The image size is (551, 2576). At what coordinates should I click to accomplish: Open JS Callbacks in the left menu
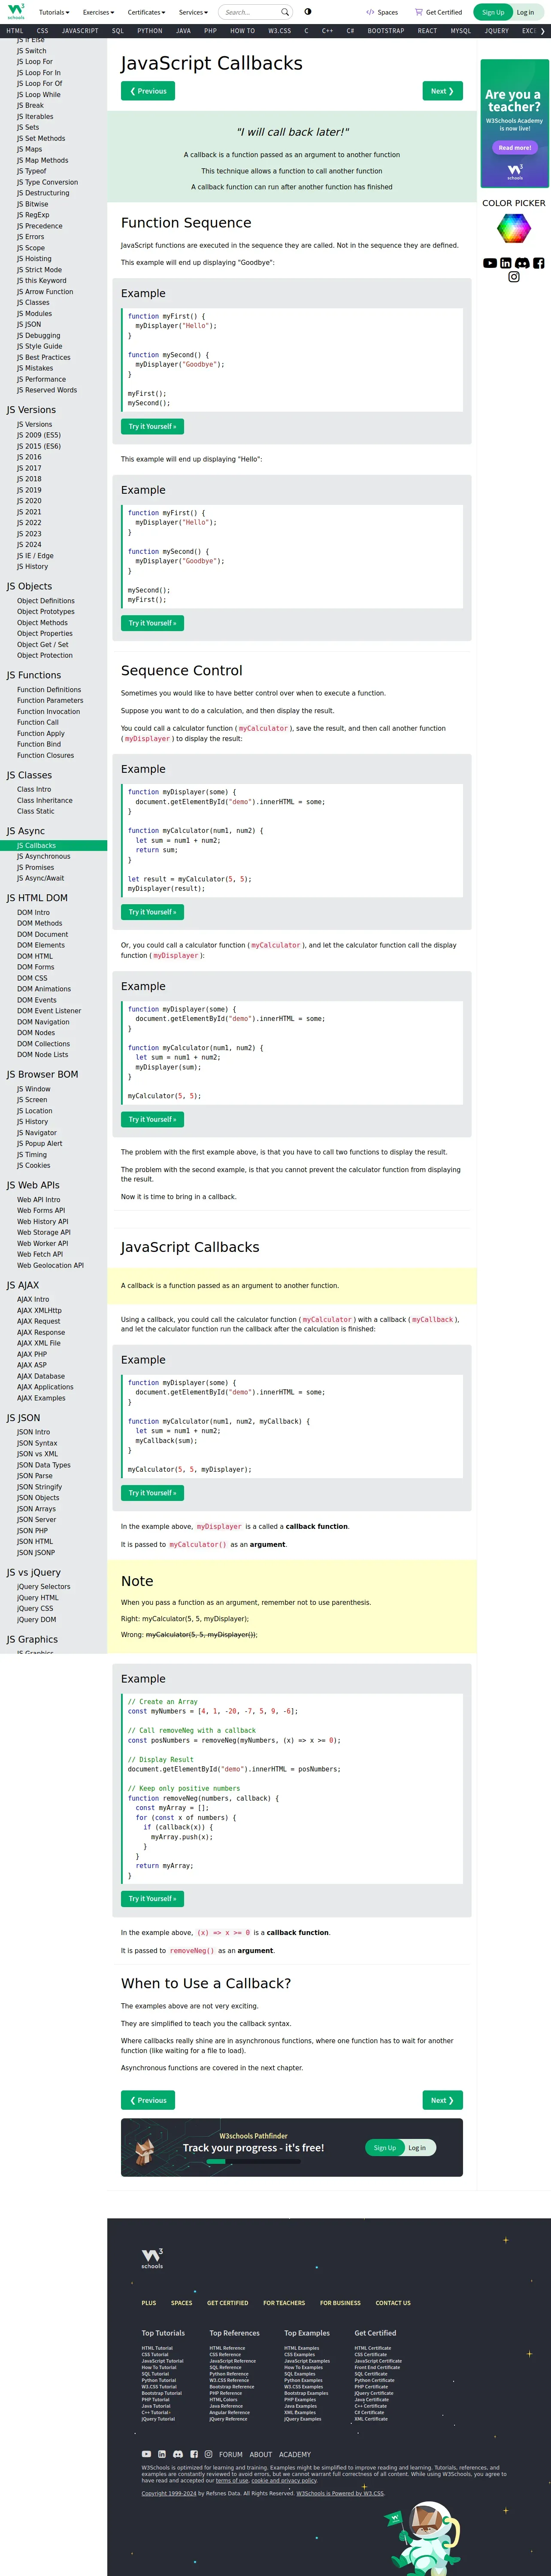(x=53, y=846)
